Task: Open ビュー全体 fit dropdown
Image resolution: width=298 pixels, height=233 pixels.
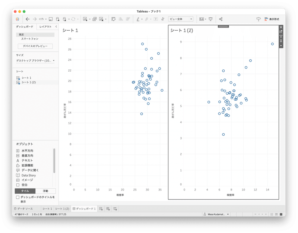Action: [181, 19]
